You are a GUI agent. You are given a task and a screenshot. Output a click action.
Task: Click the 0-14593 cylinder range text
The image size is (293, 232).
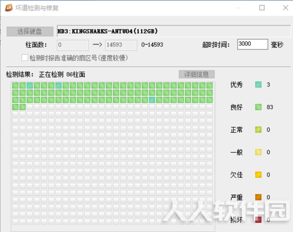152,44
